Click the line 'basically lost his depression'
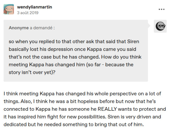169x131 pixels. [72, 49]
